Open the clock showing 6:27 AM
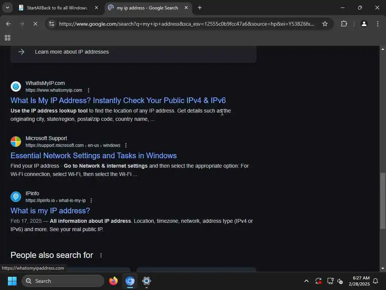Screen dimensions: 386x290 [359, 281]
